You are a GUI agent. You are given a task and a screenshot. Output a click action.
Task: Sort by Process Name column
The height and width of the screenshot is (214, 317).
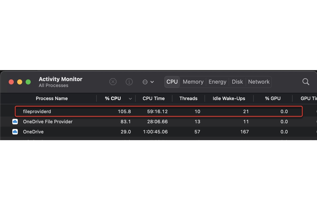pos(52,98)
